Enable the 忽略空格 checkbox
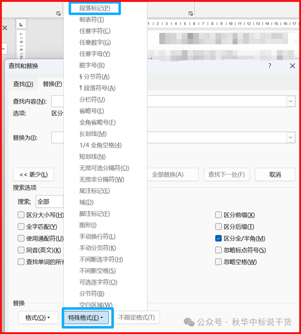Image resolution: width=301 pixels, height=334 pixels. point(218,262)
